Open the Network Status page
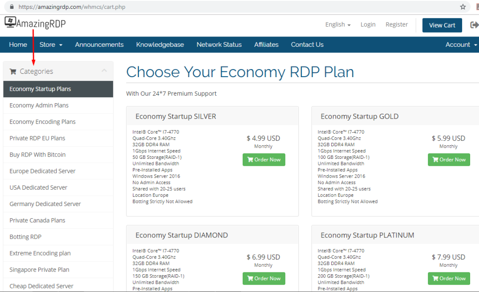Viewport: 479px width, 292px height. (219, 45)
